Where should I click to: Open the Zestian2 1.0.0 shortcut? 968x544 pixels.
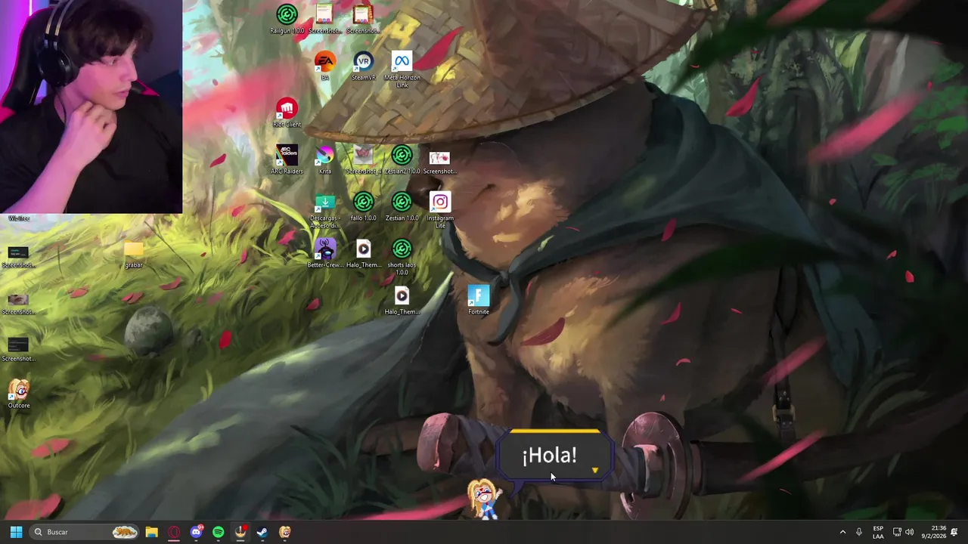coord(402,160)
